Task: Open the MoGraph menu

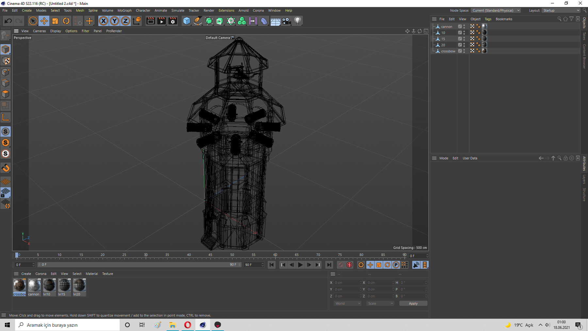Action: point(124,10)
